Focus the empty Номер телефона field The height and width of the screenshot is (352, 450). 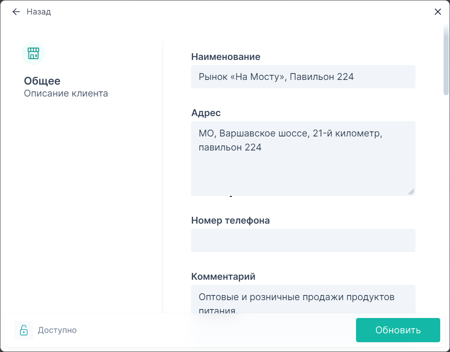point(303,240)
